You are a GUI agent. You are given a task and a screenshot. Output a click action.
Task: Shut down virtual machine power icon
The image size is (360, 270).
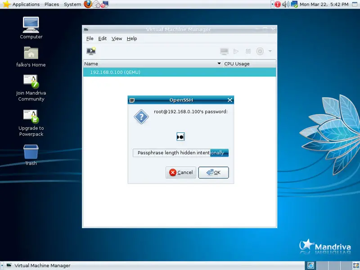point(260,51)
